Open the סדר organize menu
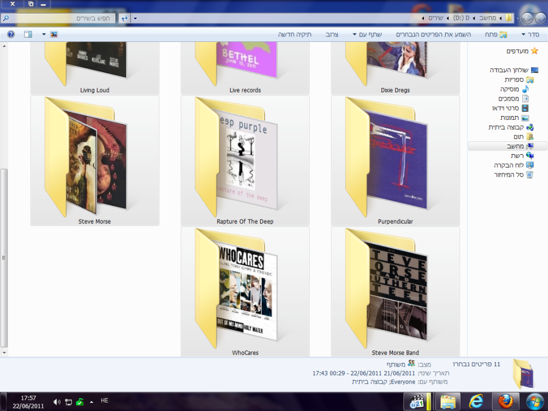The image size is (548, 411). pos(530,34)
